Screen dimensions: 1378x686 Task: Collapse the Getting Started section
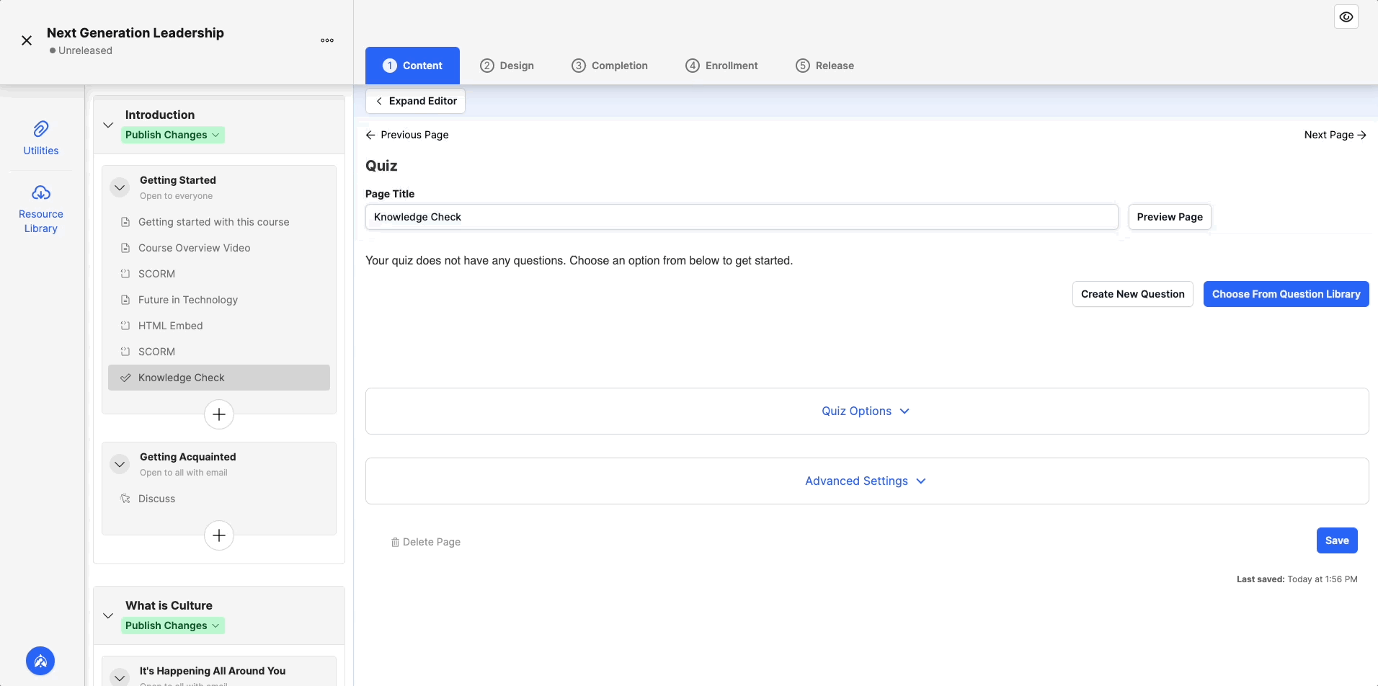pyautogui.click(x=120, y=187)
